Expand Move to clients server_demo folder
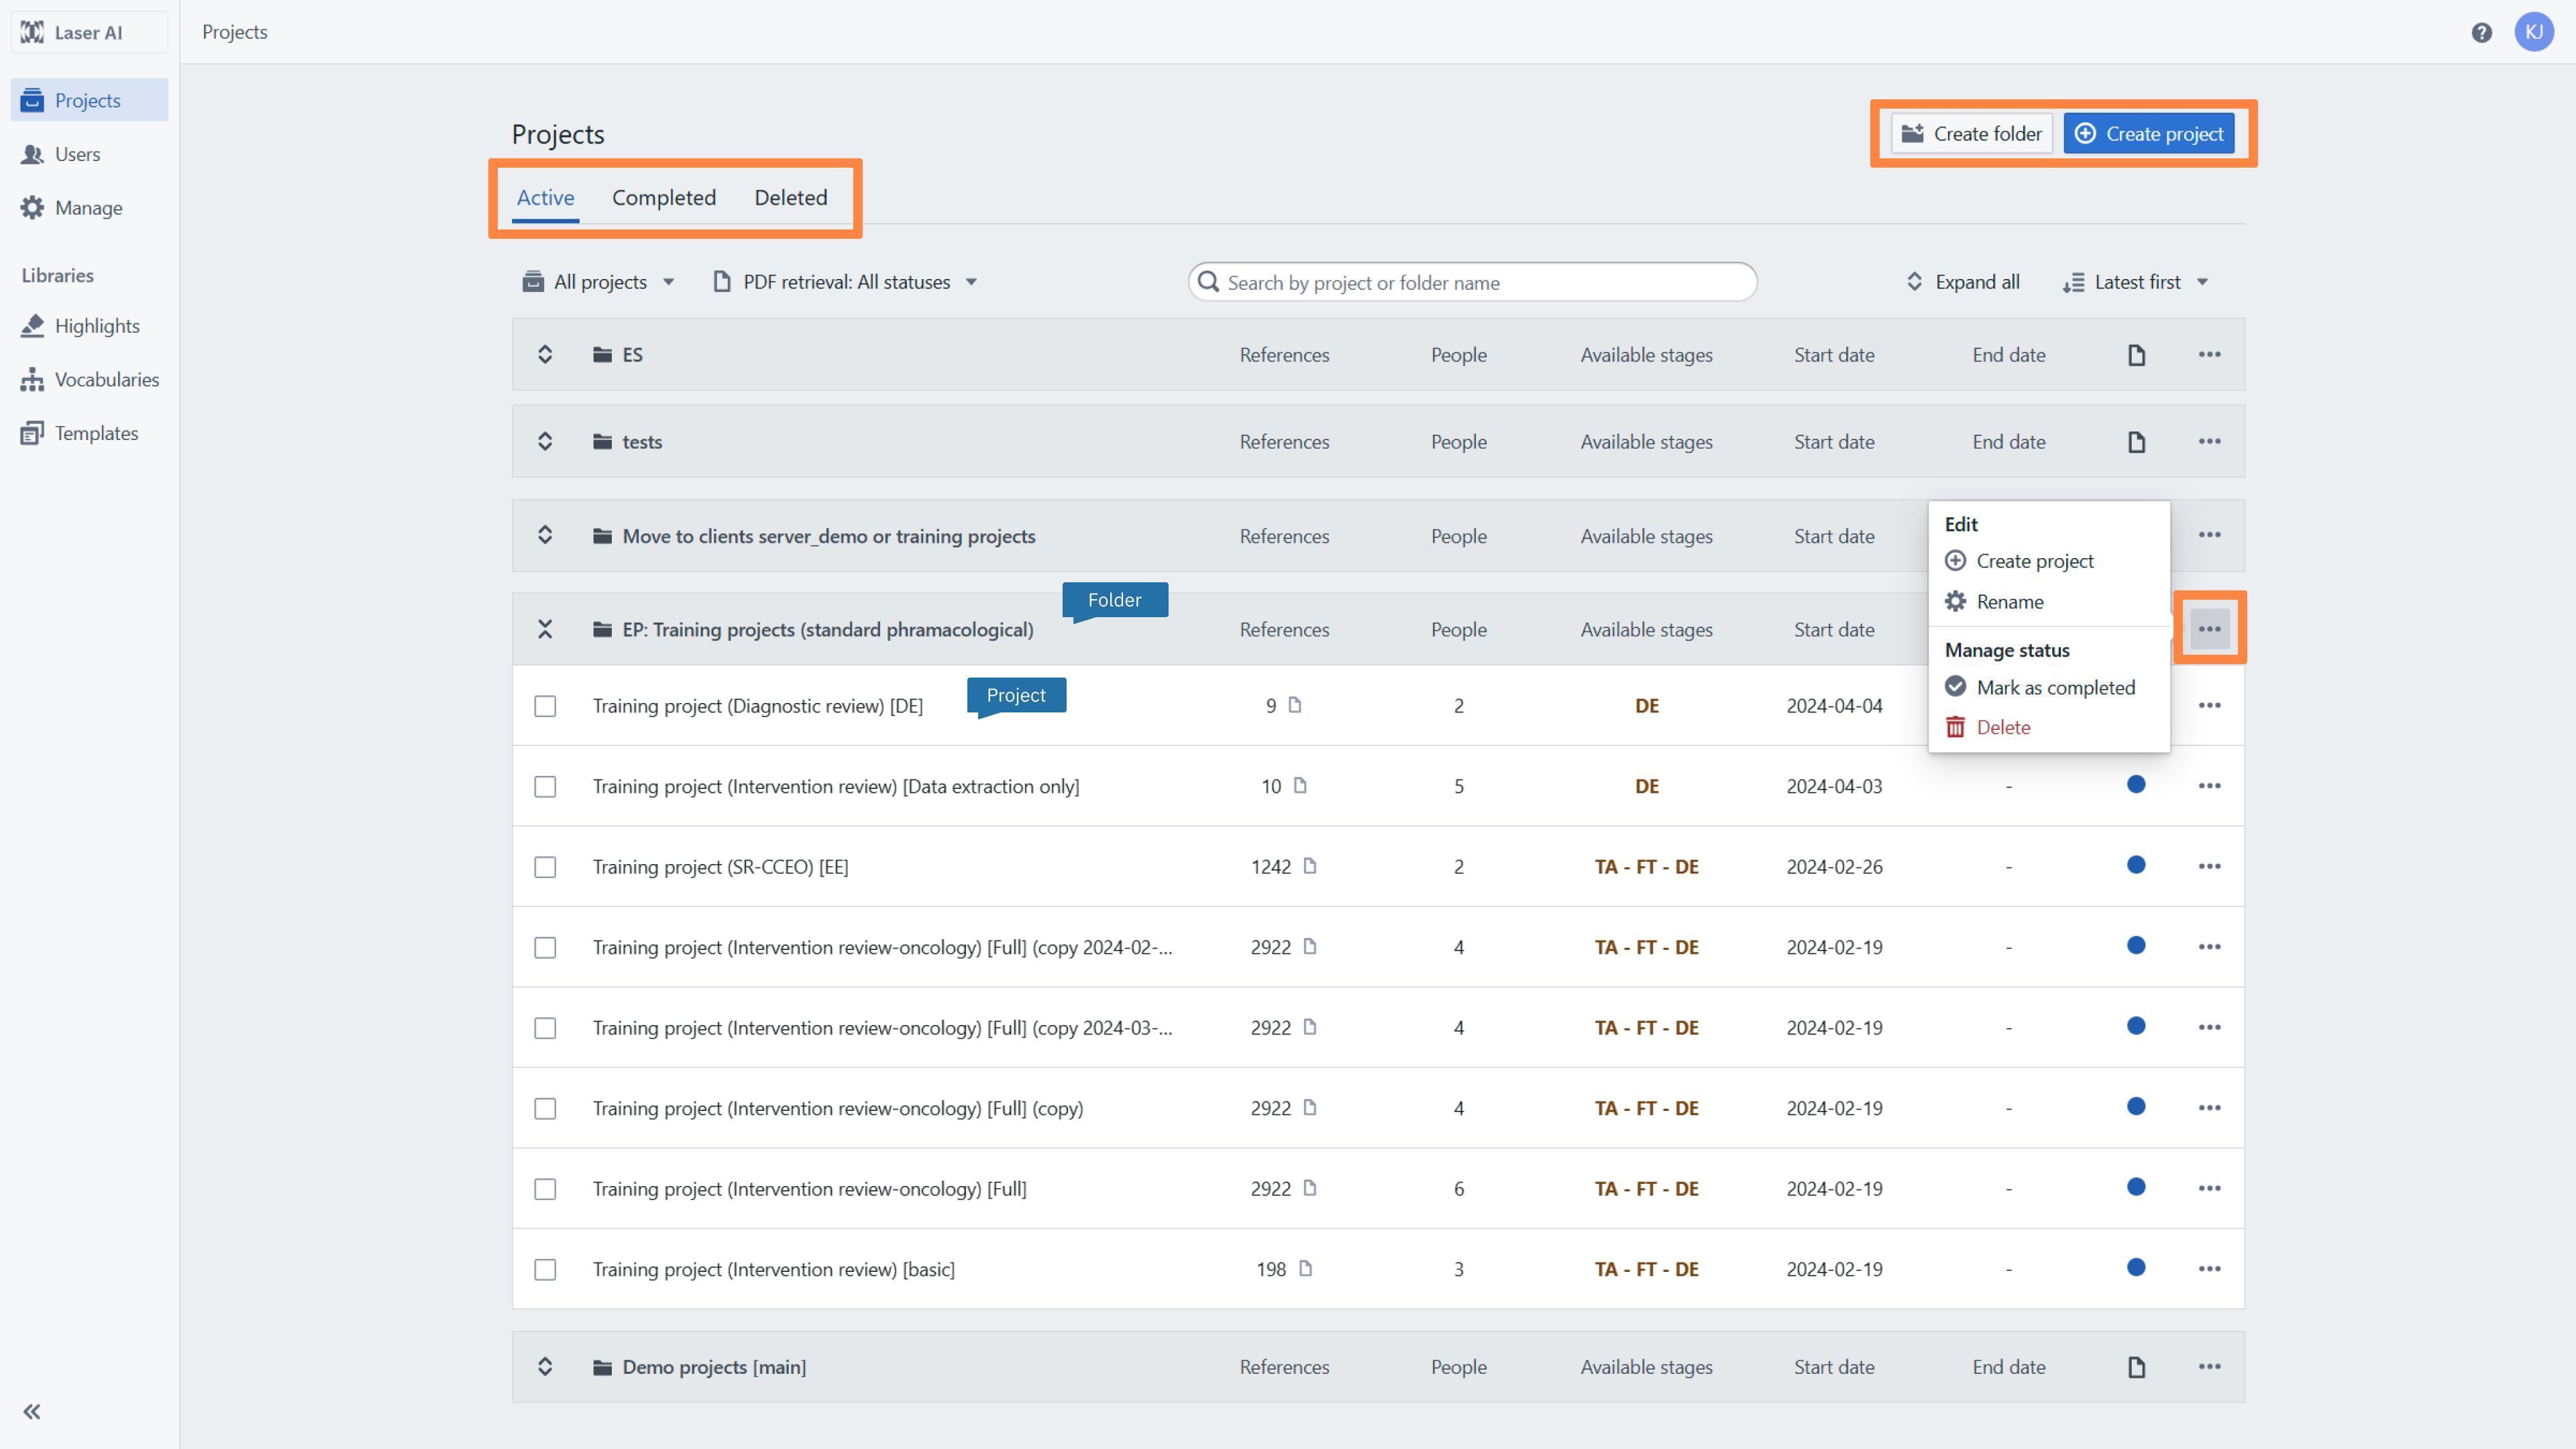Image resolution: width=2576 pixels, height=1449 pixels. (545, 535)
